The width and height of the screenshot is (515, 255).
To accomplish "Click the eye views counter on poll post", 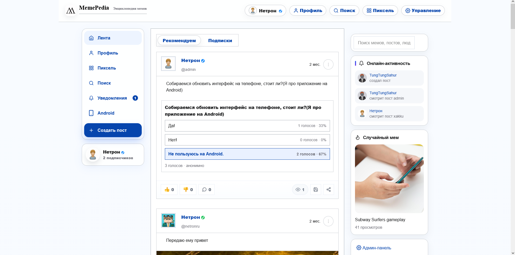I will click(300, 190).
